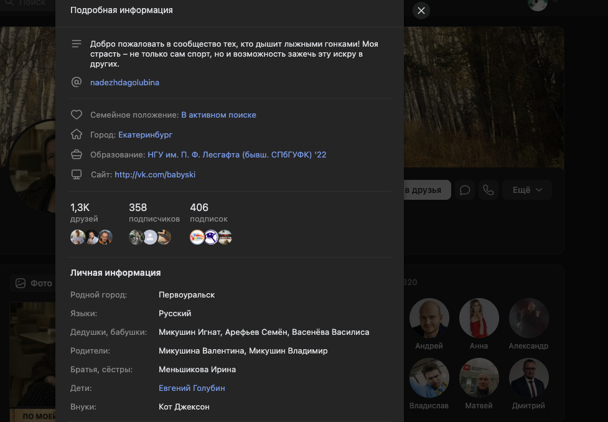Click the Фото section icon
The height and width of the screenshot is (422, 608).
(x=21, y=283)
